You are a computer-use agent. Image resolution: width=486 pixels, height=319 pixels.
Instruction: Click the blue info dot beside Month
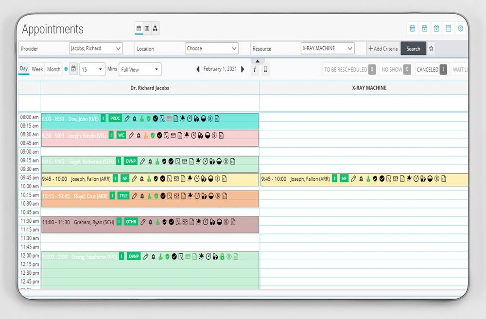point(66,69)
